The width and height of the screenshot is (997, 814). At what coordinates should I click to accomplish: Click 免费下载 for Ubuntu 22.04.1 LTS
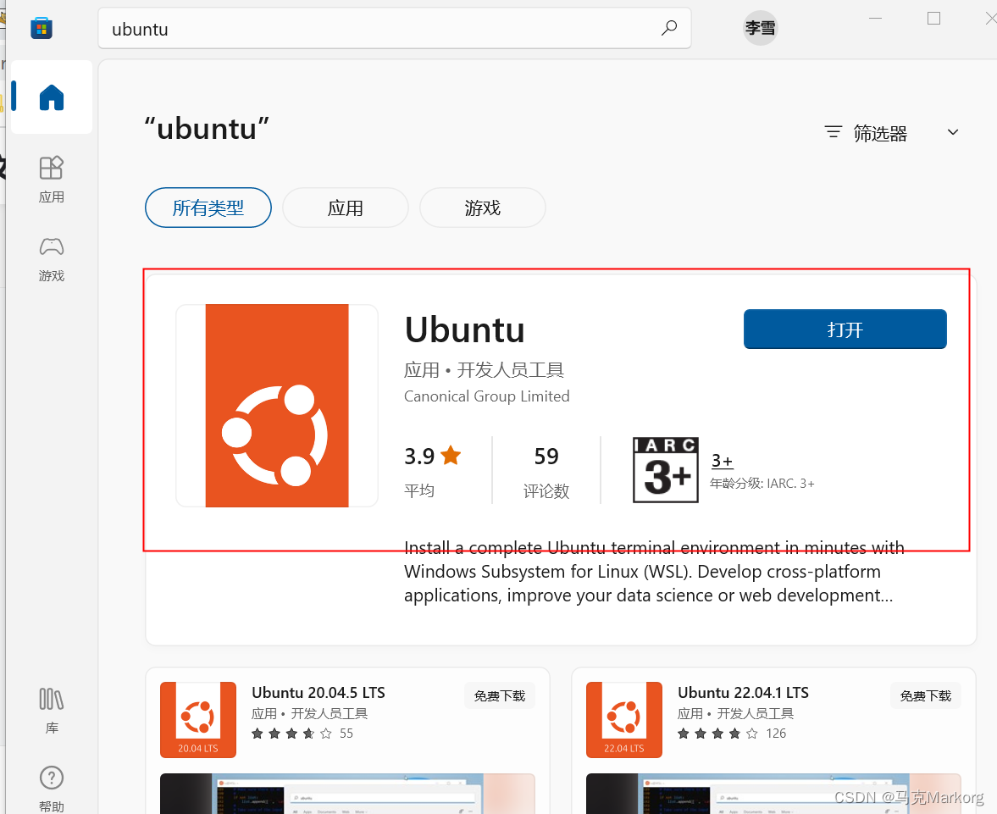926,695
